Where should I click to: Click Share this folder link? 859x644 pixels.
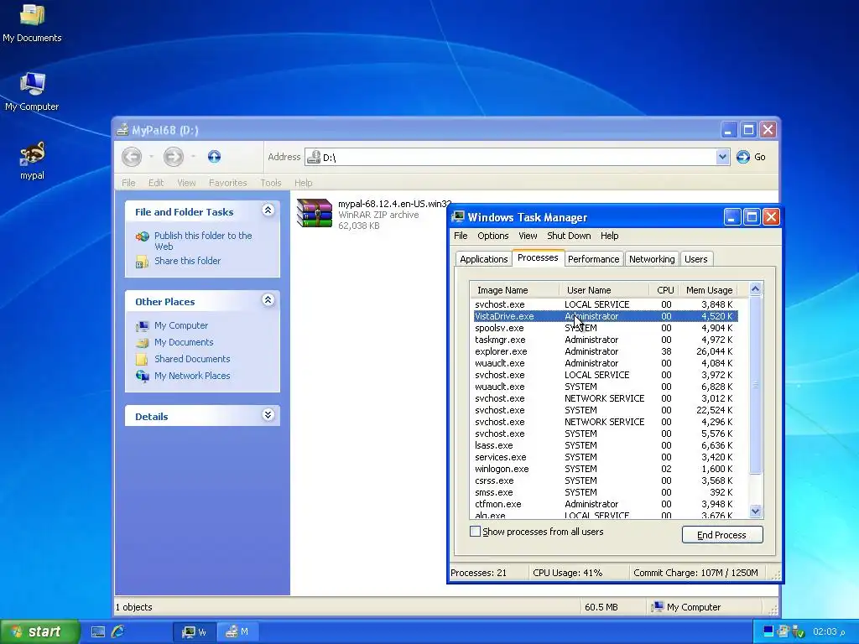(187, 262)
